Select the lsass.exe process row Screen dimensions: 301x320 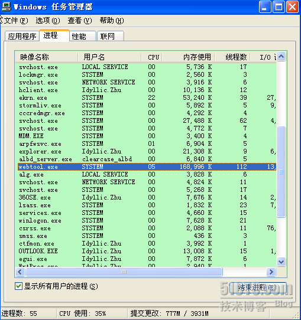(x=147, y=205)
